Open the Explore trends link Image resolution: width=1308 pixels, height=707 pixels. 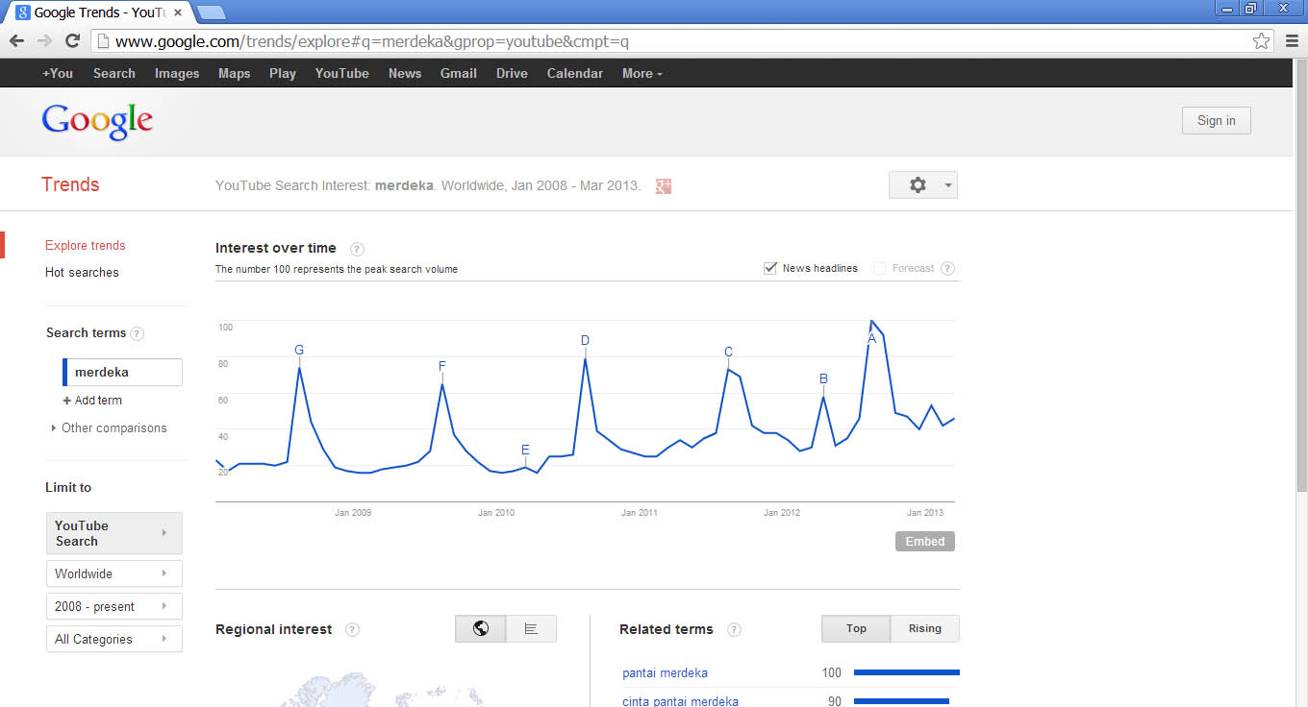pos(86,246)
